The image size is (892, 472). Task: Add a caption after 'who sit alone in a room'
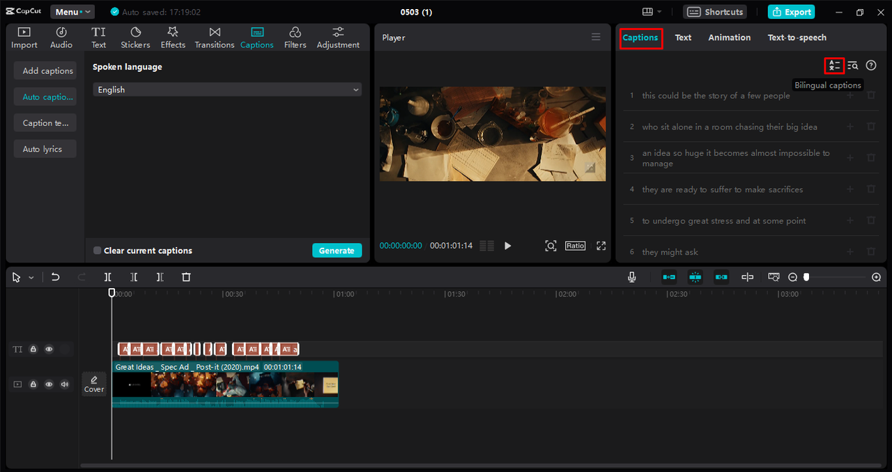pyautogui.click(x=850, y=127)
